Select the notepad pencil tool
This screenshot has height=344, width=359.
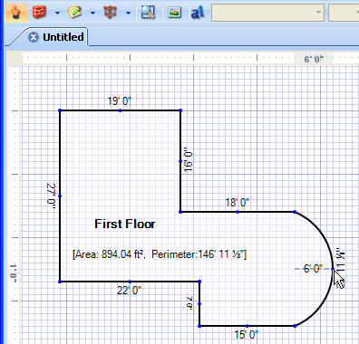point(75,13)
